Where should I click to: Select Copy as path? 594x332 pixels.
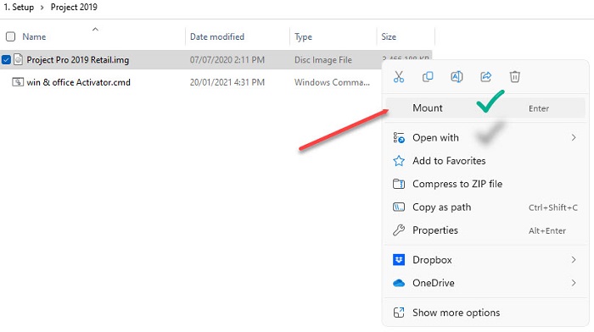pyautogui.click(x=485, y=207)
